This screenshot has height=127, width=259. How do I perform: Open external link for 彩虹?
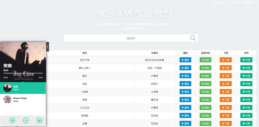(246, 84)
